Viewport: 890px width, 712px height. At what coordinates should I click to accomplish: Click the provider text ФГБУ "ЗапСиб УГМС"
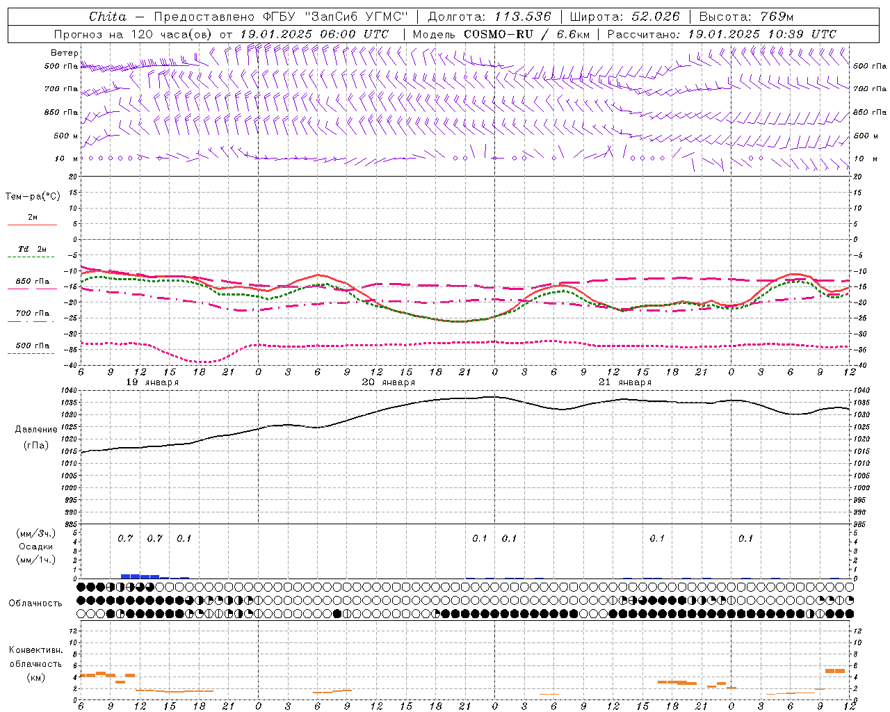tap(335, 17)
